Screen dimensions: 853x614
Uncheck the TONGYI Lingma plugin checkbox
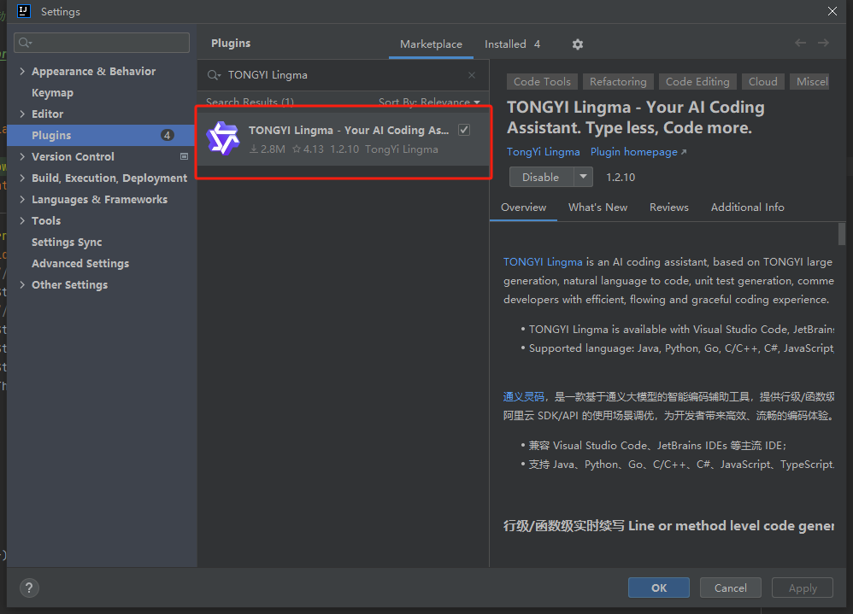point(464,130)
